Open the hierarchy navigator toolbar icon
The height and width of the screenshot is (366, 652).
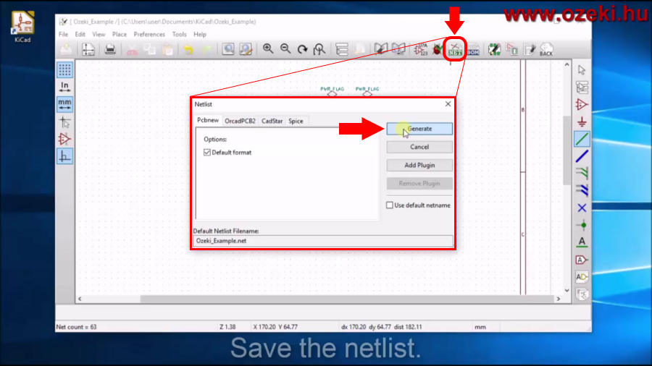coord(342,49)
